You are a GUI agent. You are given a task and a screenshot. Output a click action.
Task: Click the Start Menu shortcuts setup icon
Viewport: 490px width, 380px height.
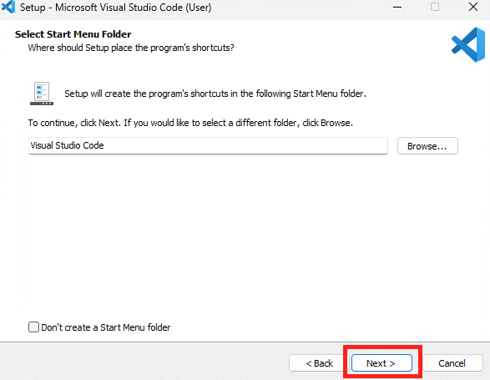[x=42, y=94]
